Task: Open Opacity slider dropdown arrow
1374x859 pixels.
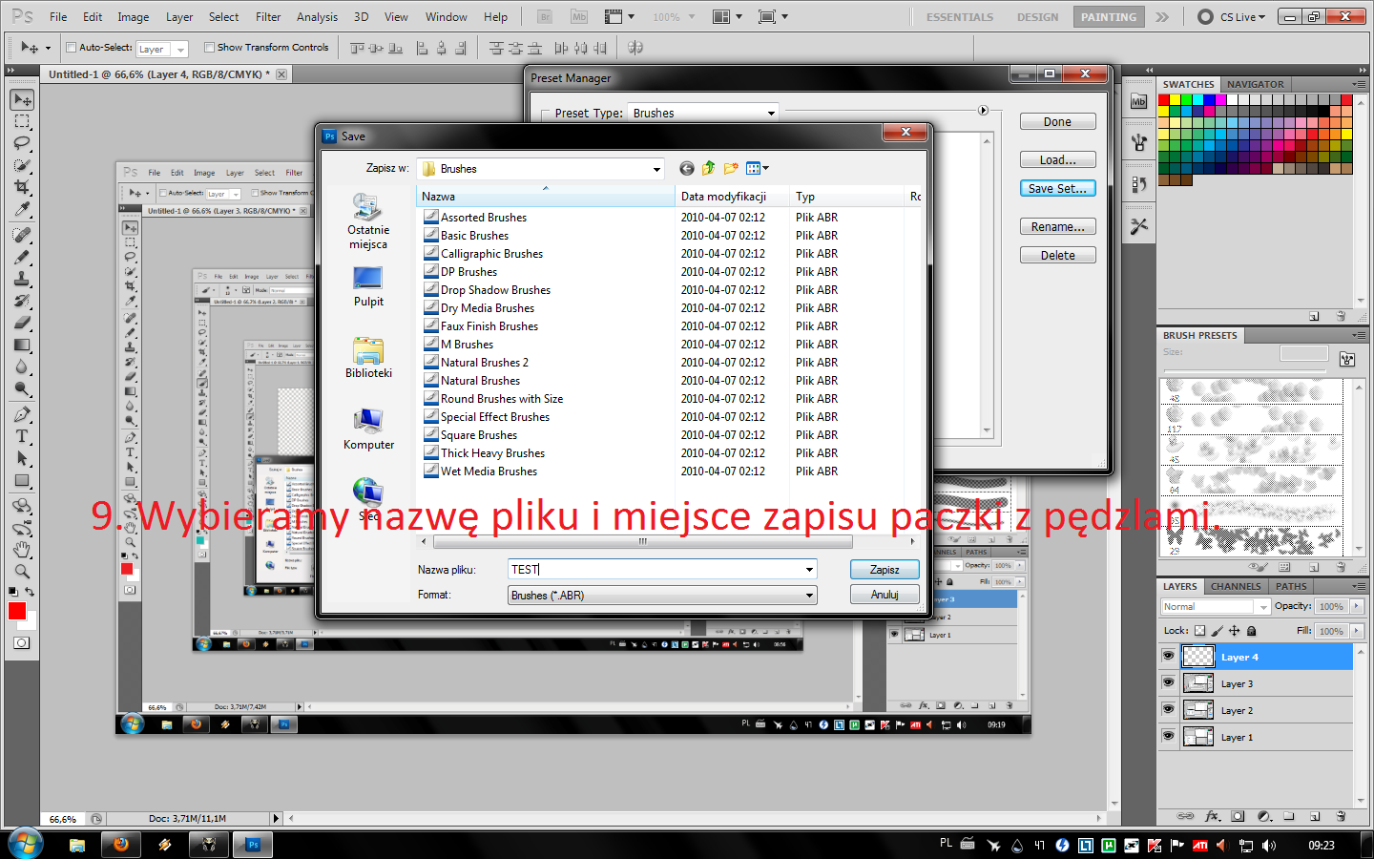Action: pos(1357,606)
